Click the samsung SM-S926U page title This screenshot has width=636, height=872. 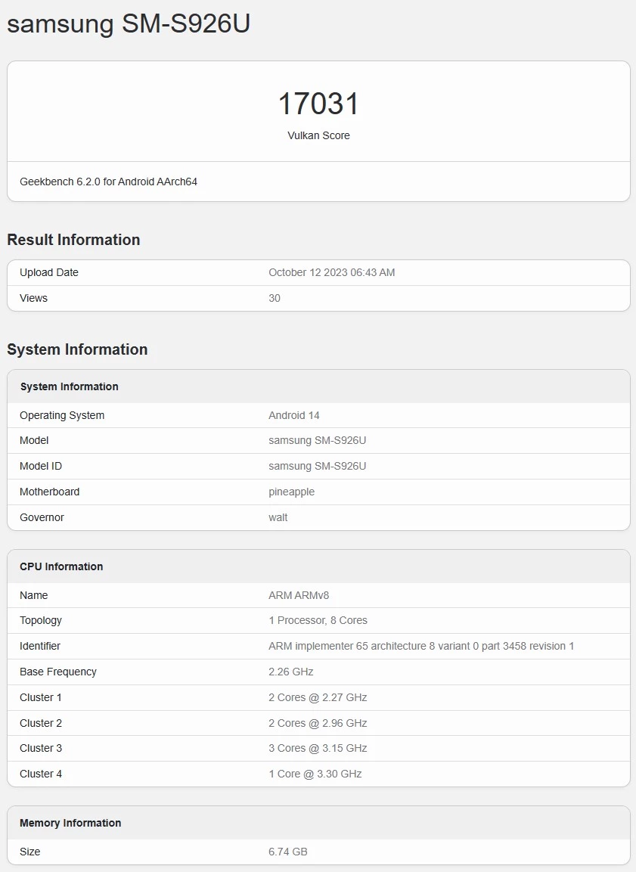pos(129,23)
